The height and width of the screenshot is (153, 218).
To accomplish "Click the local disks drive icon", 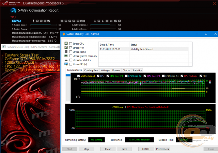I will (66, 60).
